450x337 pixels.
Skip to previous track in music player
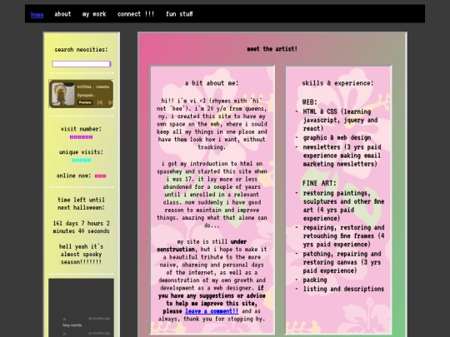click(100, 102)
